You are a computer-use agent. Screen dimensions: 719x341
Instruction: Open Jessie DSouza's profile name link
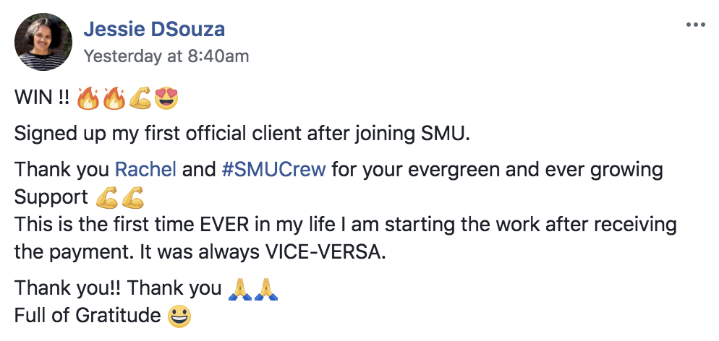click(x=154, y=29)
